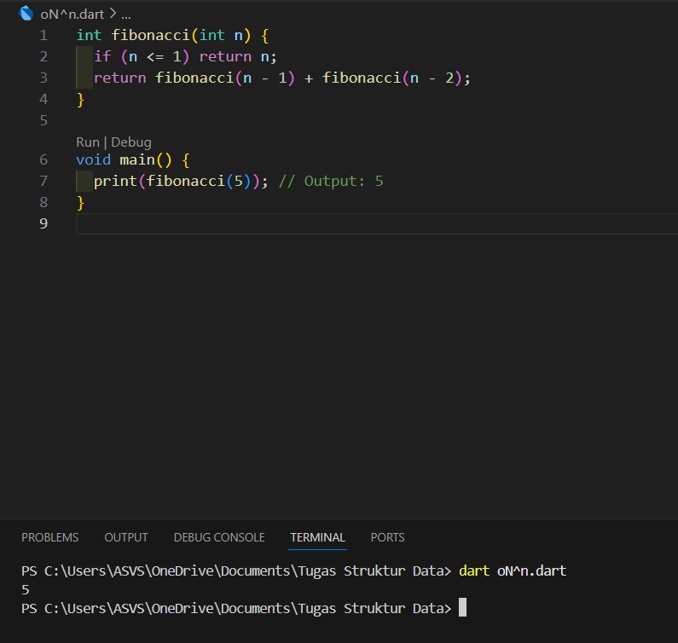Click line number 9 in the gutter

(43, 223)
